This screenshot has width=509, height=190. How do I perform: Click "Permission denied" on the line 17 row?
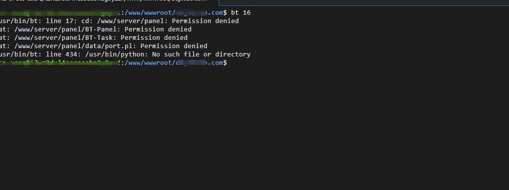[x=205, y=21]
